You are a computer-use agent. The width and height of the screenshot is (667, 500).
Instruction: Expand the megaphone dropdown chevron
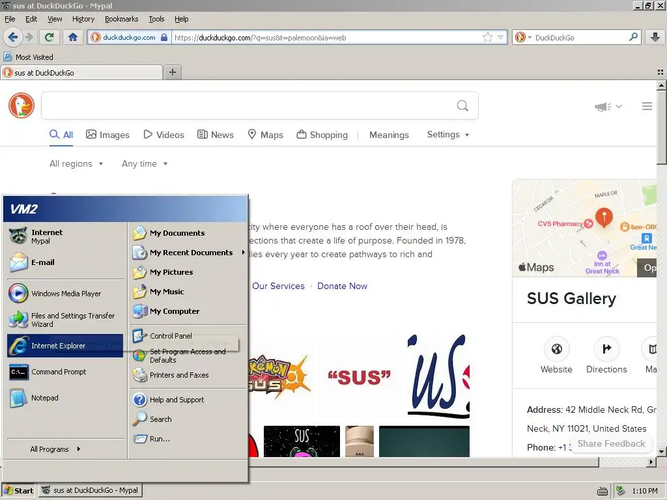tap(619, 106)
